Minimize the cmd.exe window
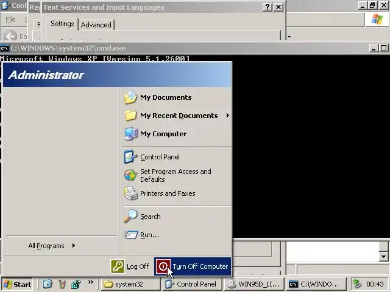390x292 pixels. click(373, 48)
